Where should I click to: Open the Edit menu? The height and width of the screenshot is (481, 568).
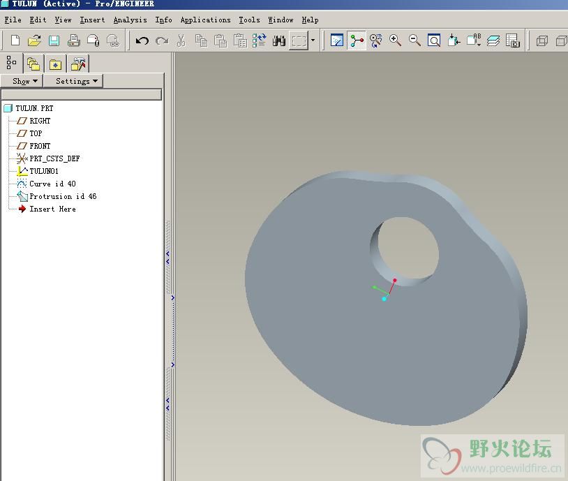pos(38,20)
